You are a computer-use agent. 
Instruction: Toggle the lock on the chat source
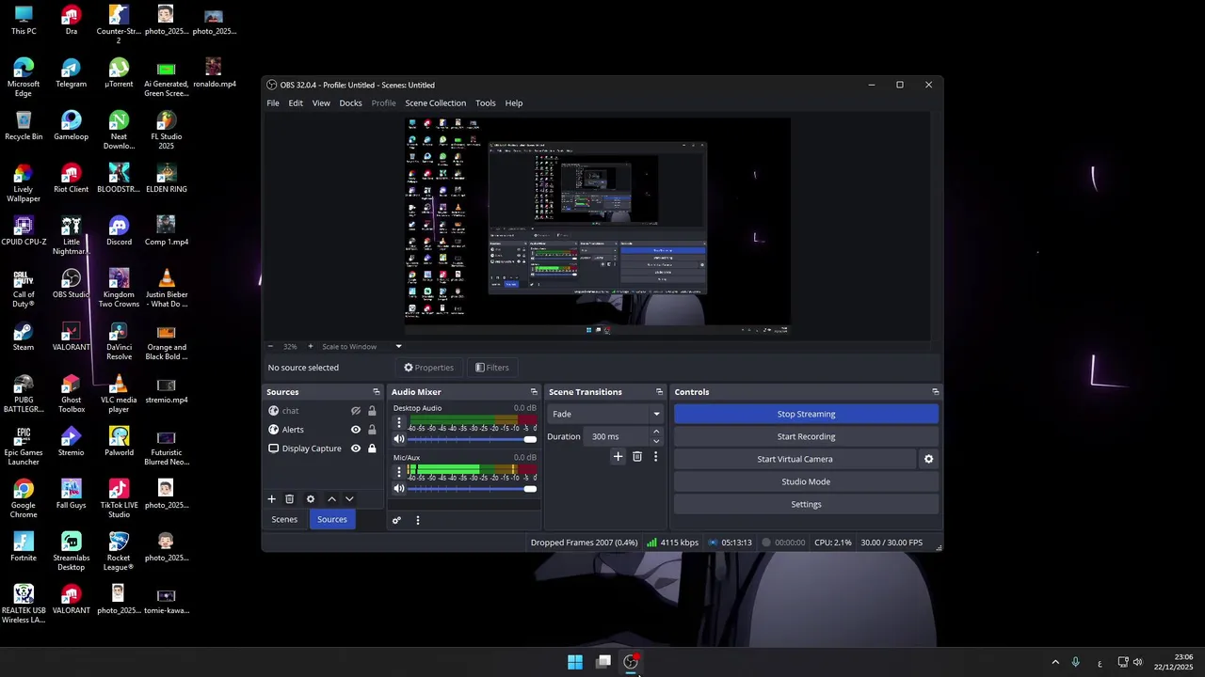click(372, 411)
